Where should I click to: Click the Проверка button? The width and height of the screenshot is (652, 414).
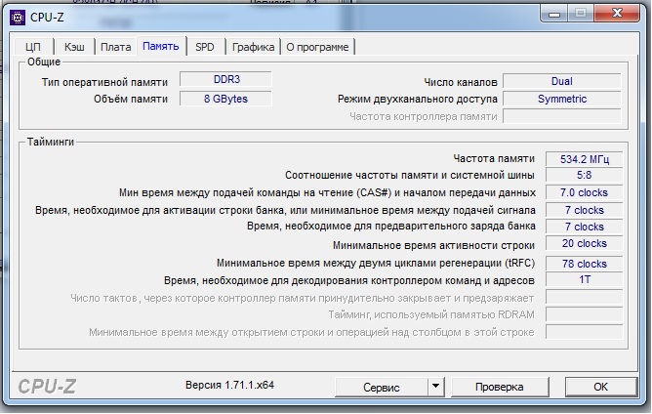coord(500,387)
